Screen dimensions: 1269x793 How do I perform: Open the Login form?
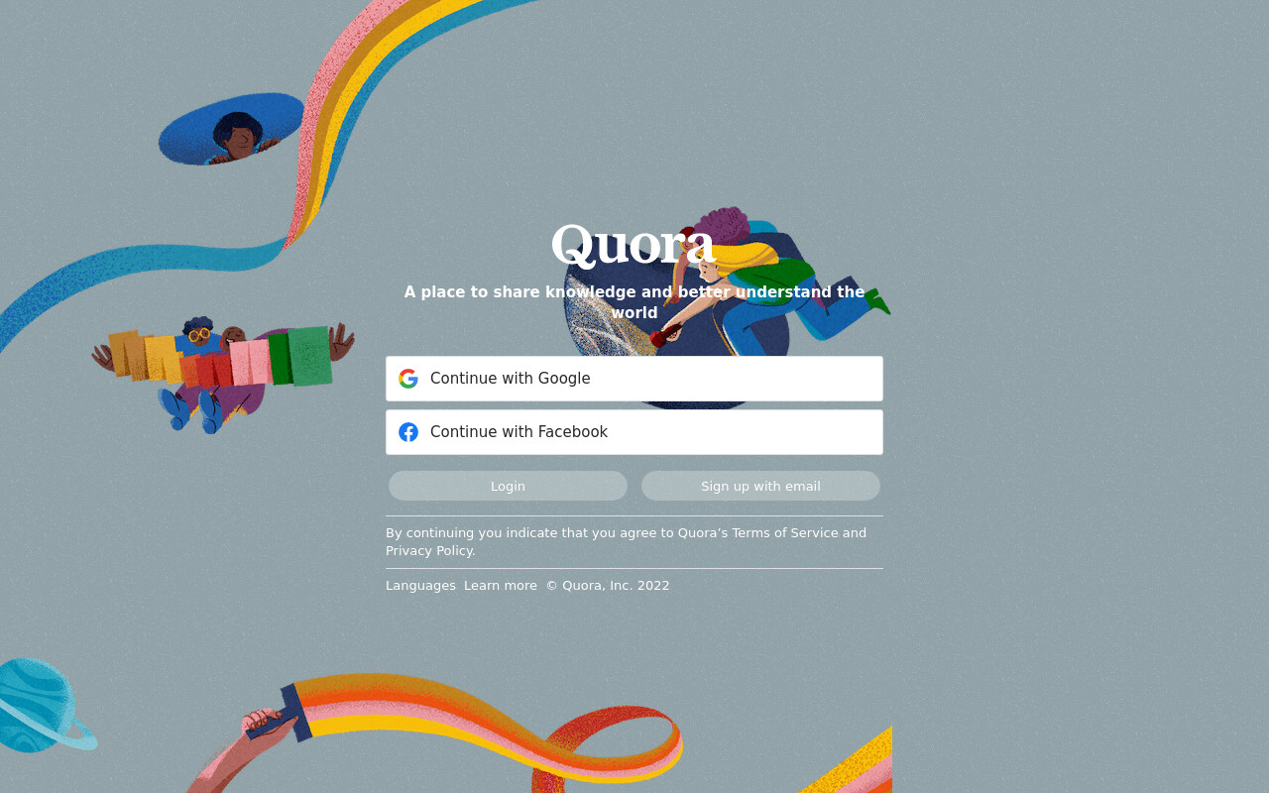508,486
